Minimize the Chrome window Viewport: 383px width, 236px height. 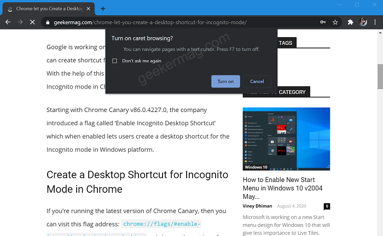coord(340,4)
